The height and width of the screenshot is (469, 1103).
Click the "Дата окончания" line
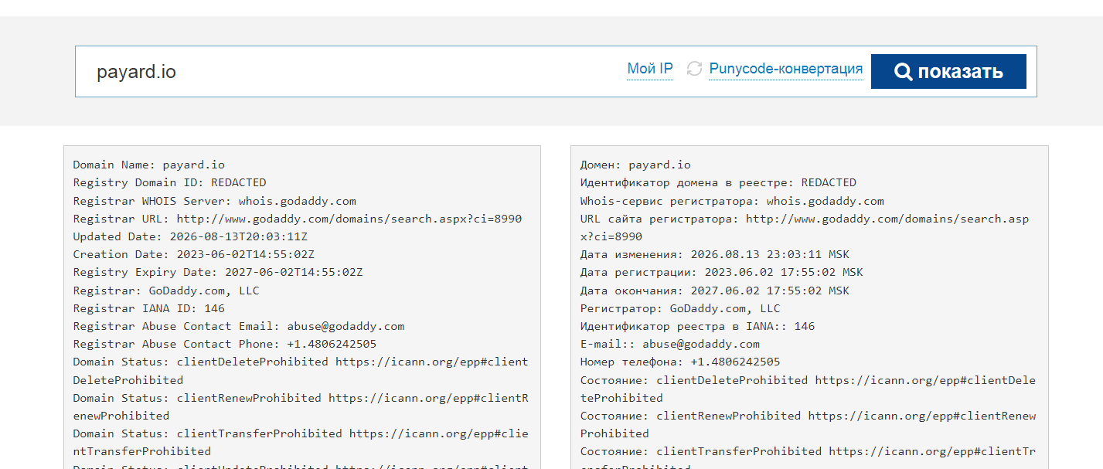(715, 291)
